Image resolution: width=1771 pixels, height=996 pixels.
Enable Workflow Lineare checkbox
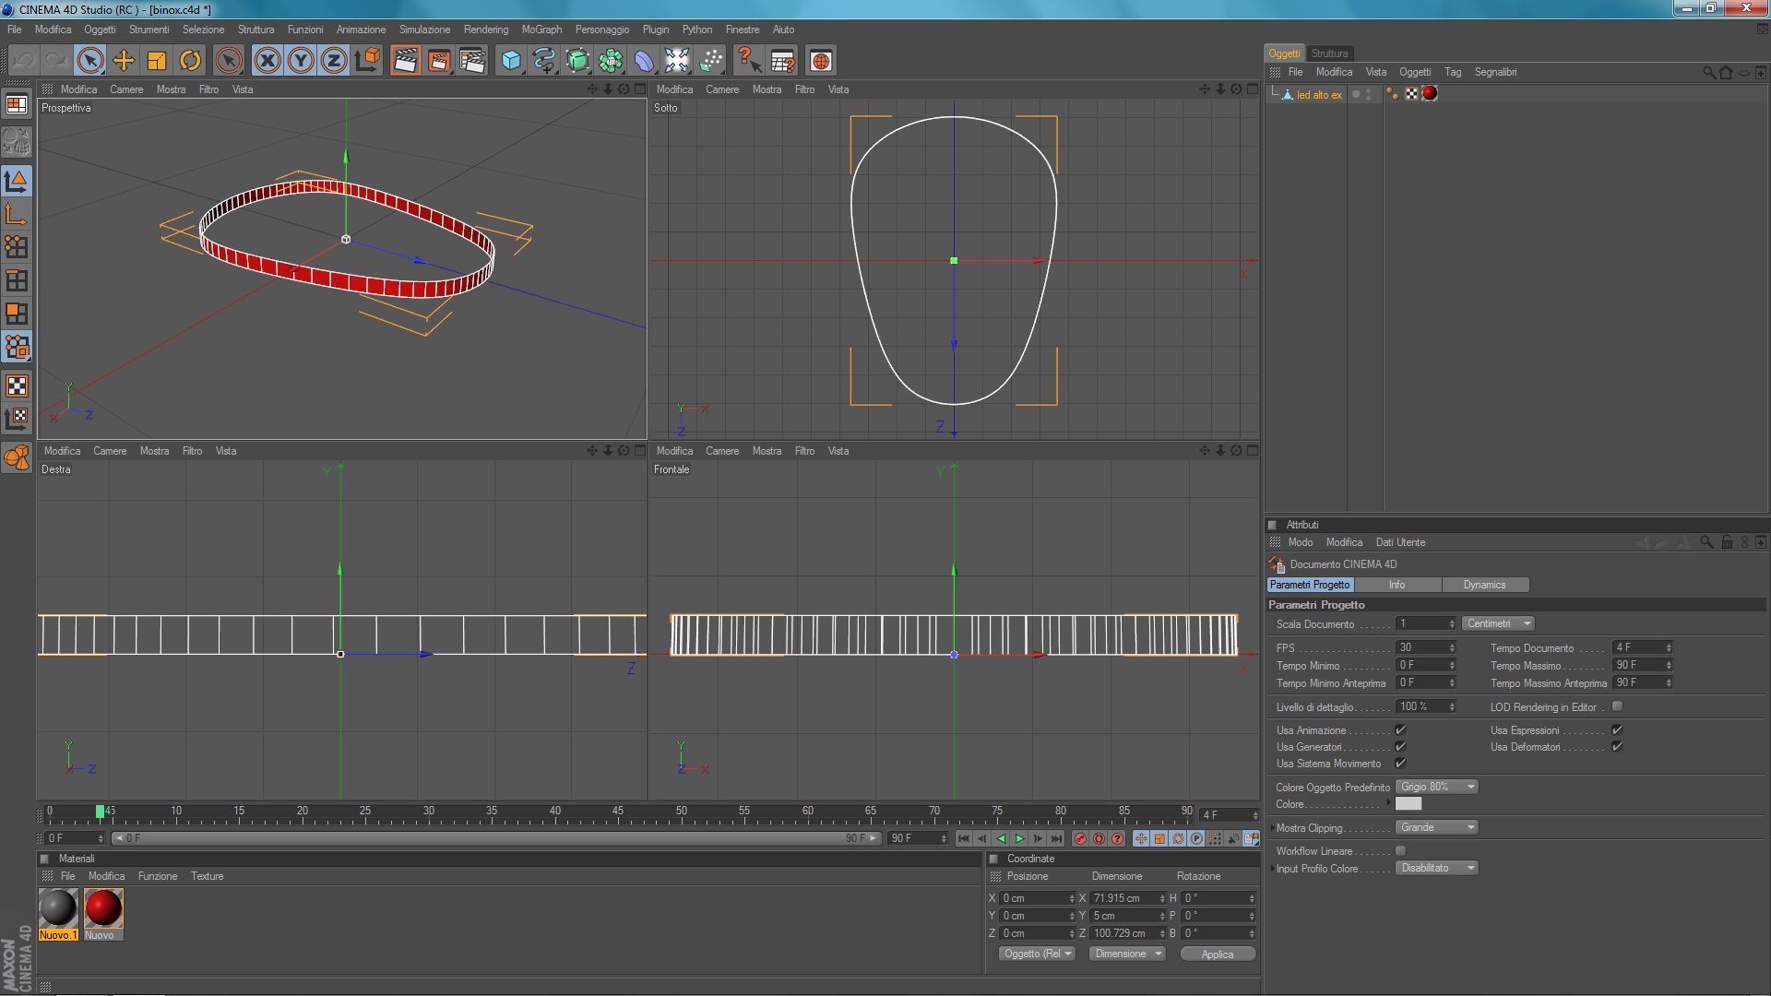[x=1400, y=851]
